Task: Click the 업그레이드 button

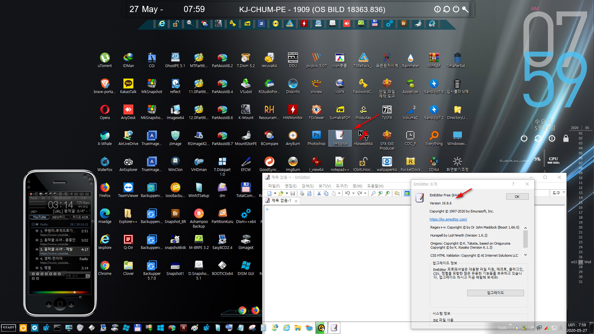Action: pos(495,293)
